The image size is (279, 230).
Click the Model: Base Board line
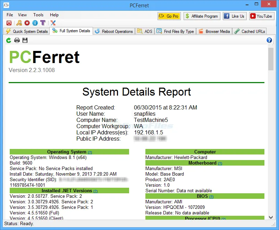pos(164,174)
